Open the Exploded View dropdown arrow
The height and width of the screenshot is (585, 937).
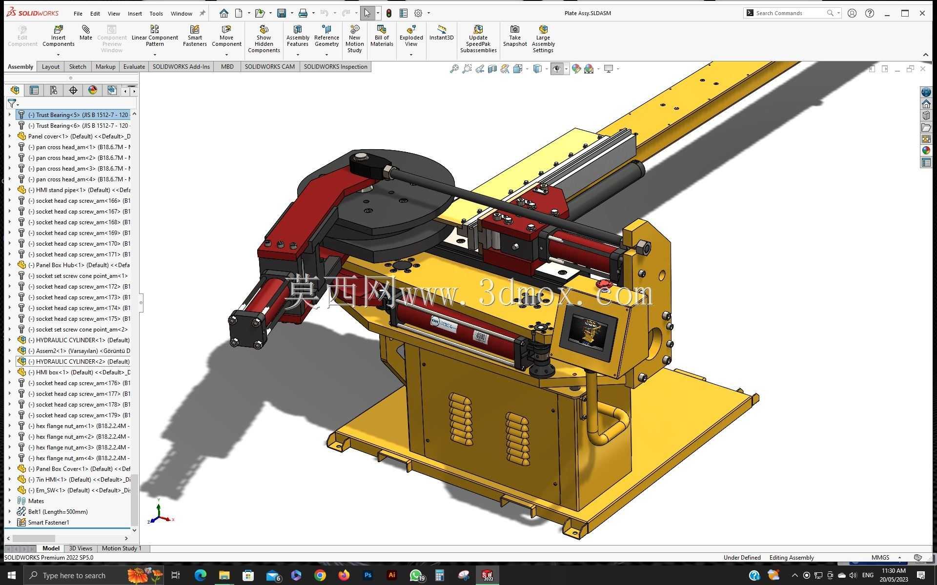point(411,55)
